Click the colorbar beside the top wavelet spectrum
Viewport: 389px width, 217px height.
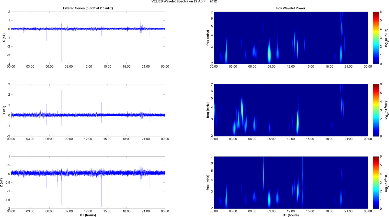tap(376, 38)
